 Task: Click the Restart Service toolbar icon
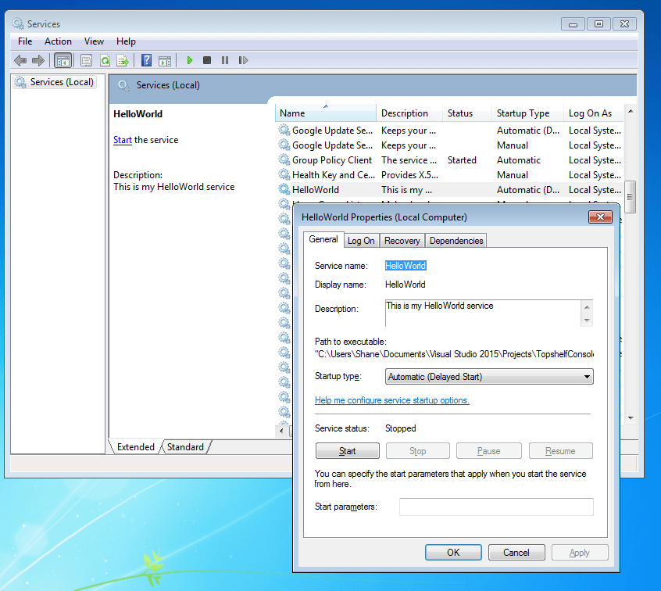pyautogui.click(x=243, y=60)
